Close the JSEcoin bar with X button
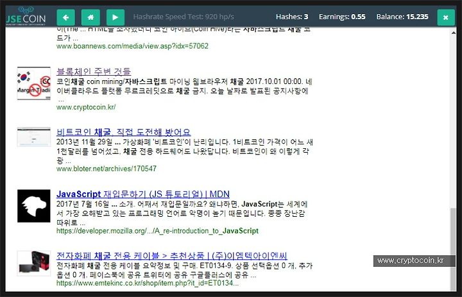The image size is (462, 297). pyautogui.click(x=446, y=18)
